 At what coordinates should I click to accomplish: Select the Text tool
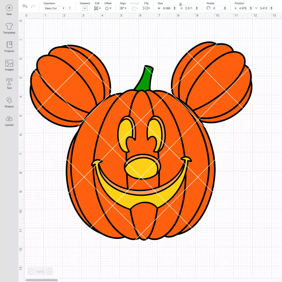pos(9,84)
